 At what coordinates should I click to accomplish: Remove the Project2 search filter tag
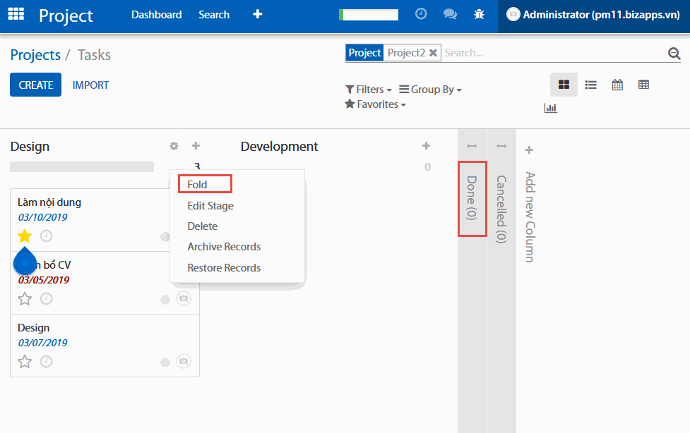(433, 53)
